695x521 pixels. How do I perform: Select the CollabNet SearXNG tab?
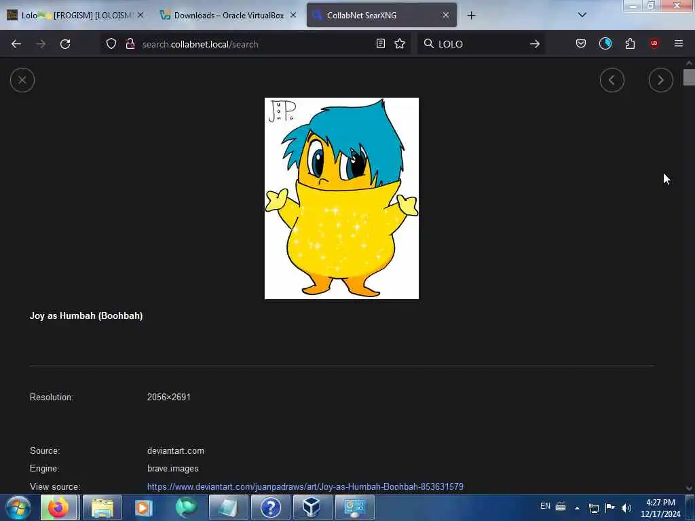[x=381, y=16]
